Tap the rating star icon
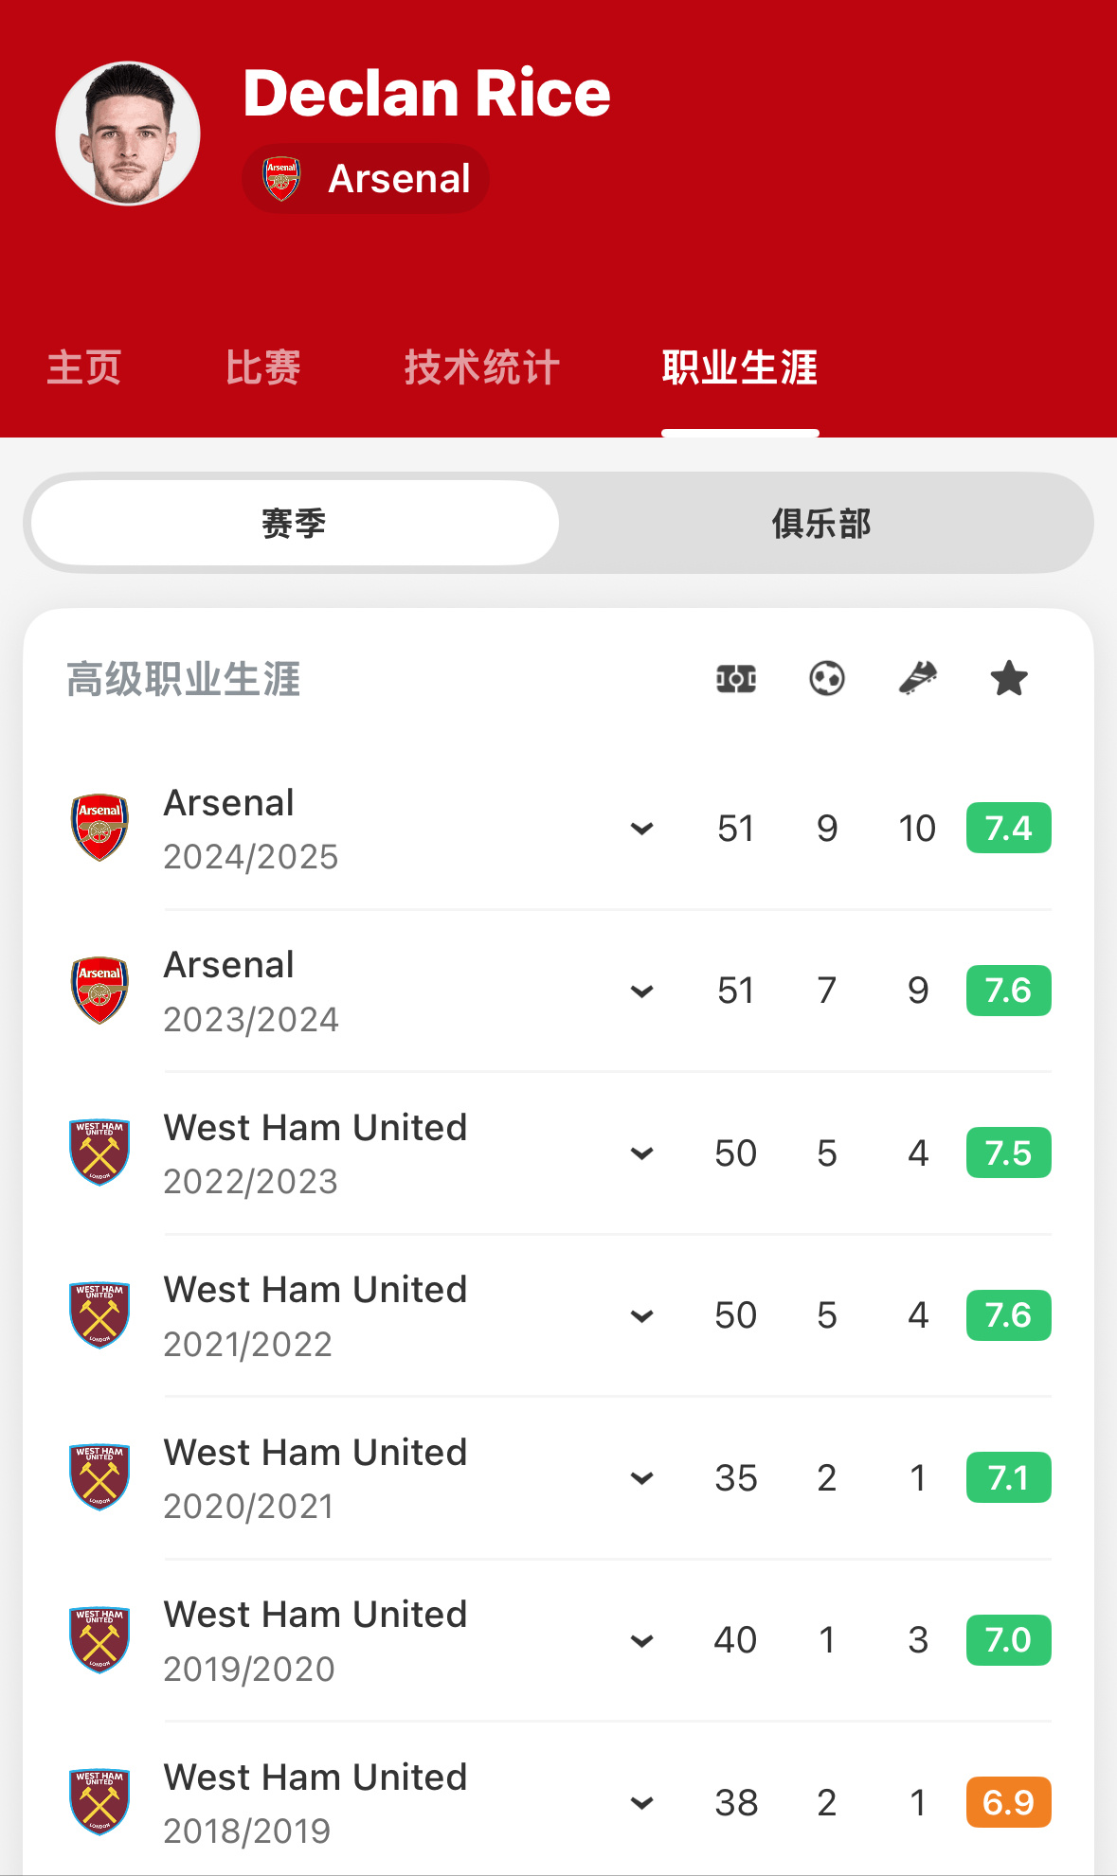1117x1876 pixels. 1009,678
